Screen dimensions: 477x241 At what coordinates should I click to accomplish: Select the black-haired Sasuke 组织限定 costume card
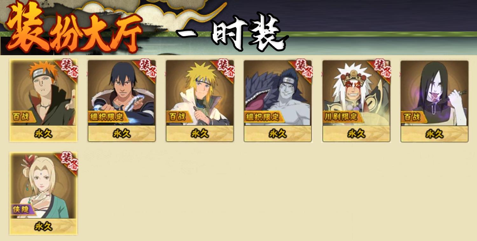[122, 101]
